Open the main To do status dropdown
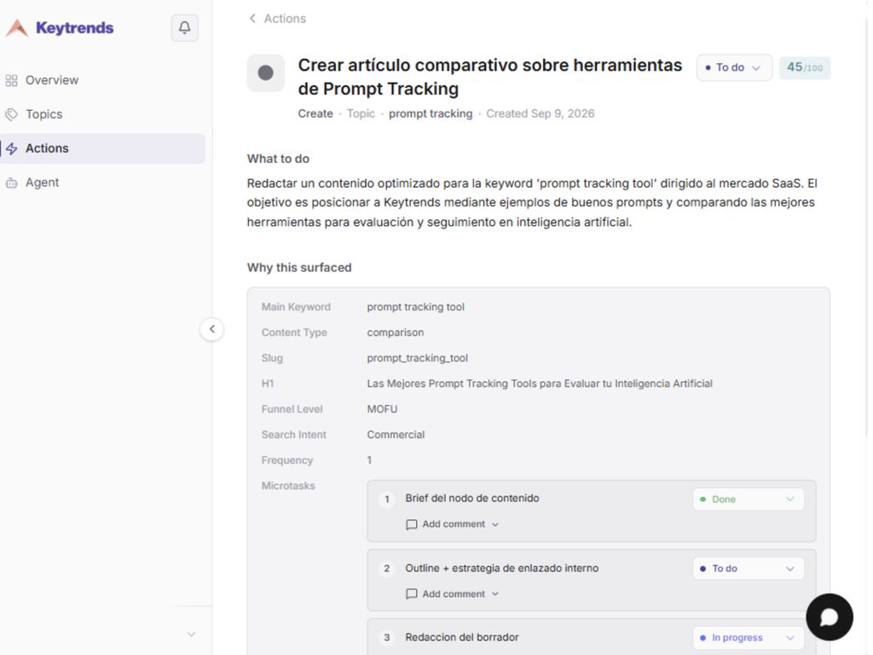The image size is (873, 655). point(734,67)
